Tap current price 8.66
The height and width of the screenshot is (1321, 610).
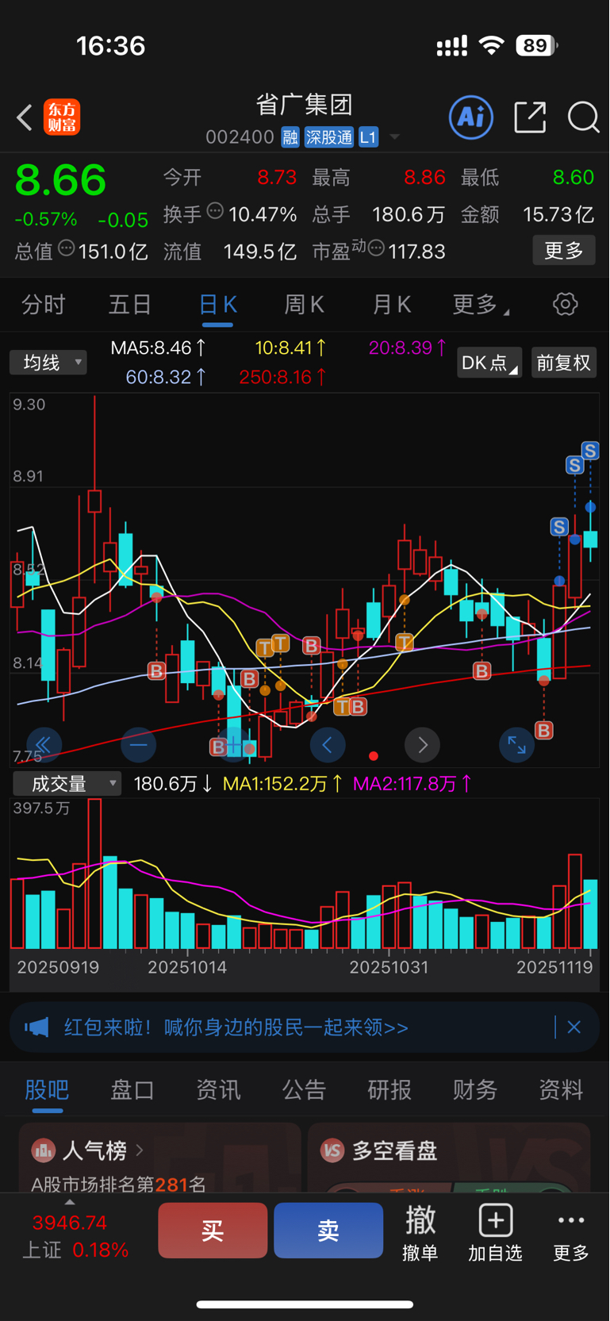[60, 179]
